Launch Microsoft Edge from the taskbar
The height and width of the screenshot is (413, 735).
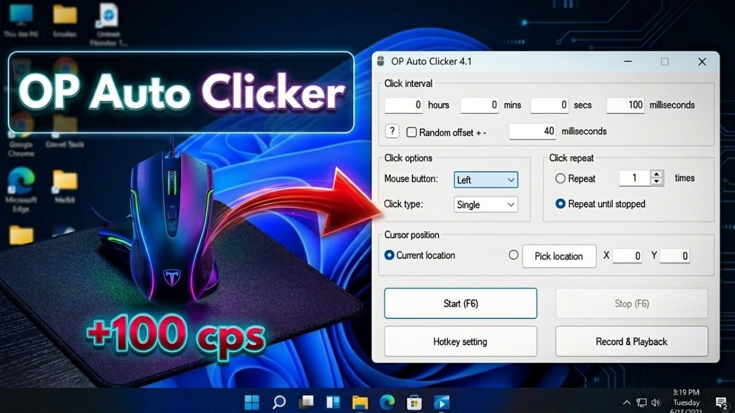tap(387, 402)
